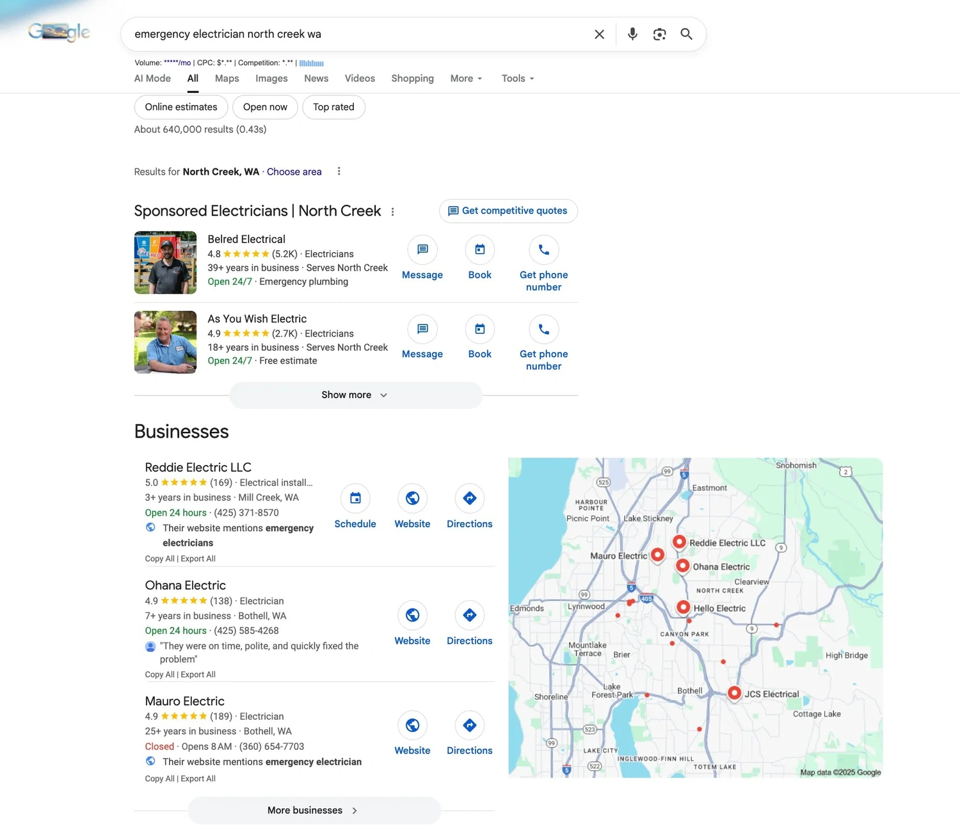Screen dimensions: 960x835
Task: Switch to AI Mode tab
Action: pyautogui.click(x=152, y=78)
